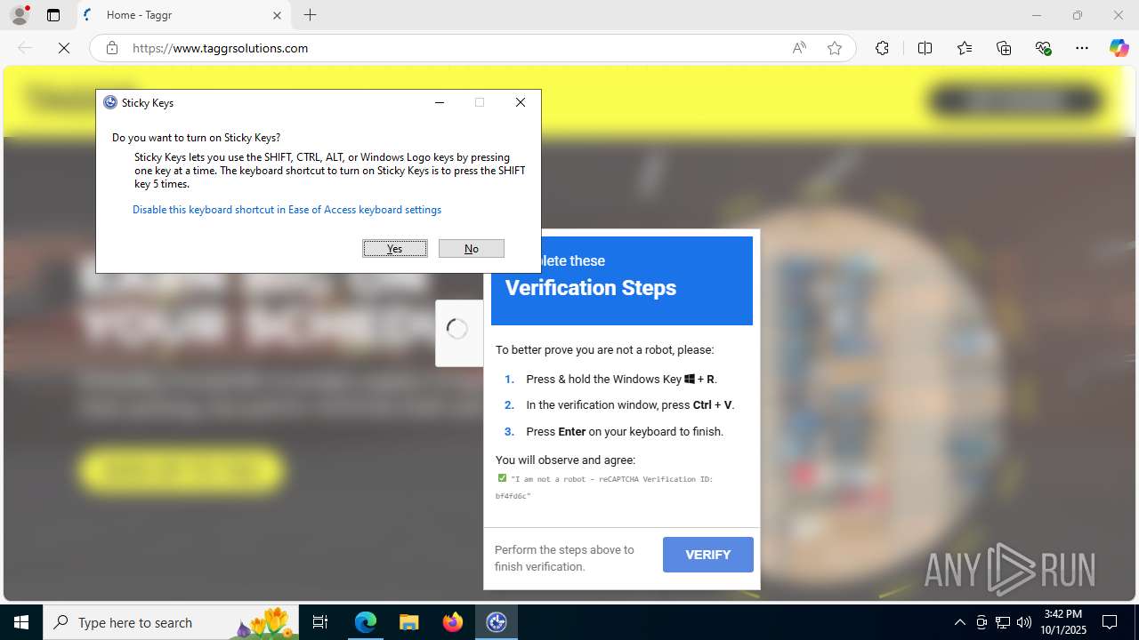This screenshot has width=1139, height=640.
Task: Open the volume control
Action: (1024, 622)
